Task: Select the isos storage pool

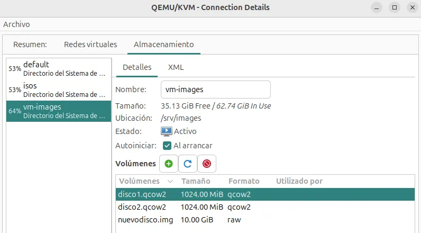Action: click(59, 90)
